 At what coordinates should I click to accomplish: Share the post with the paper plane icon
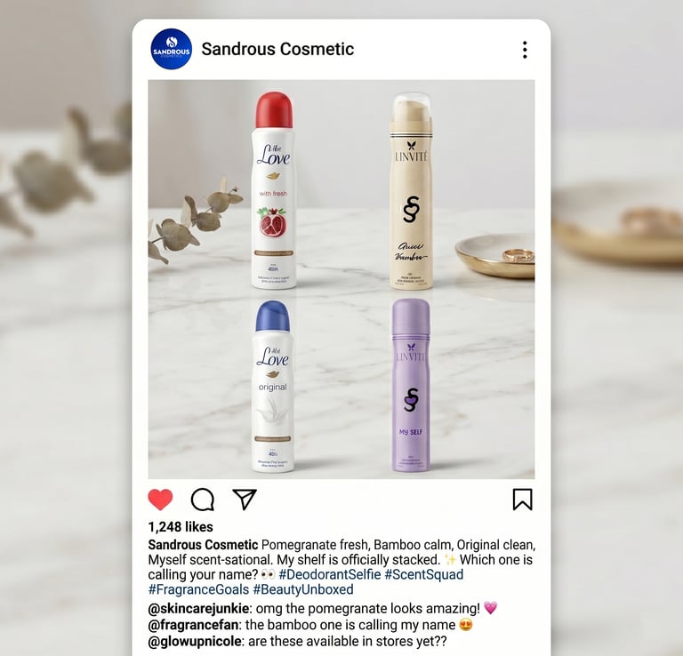(x=245, y=500)
